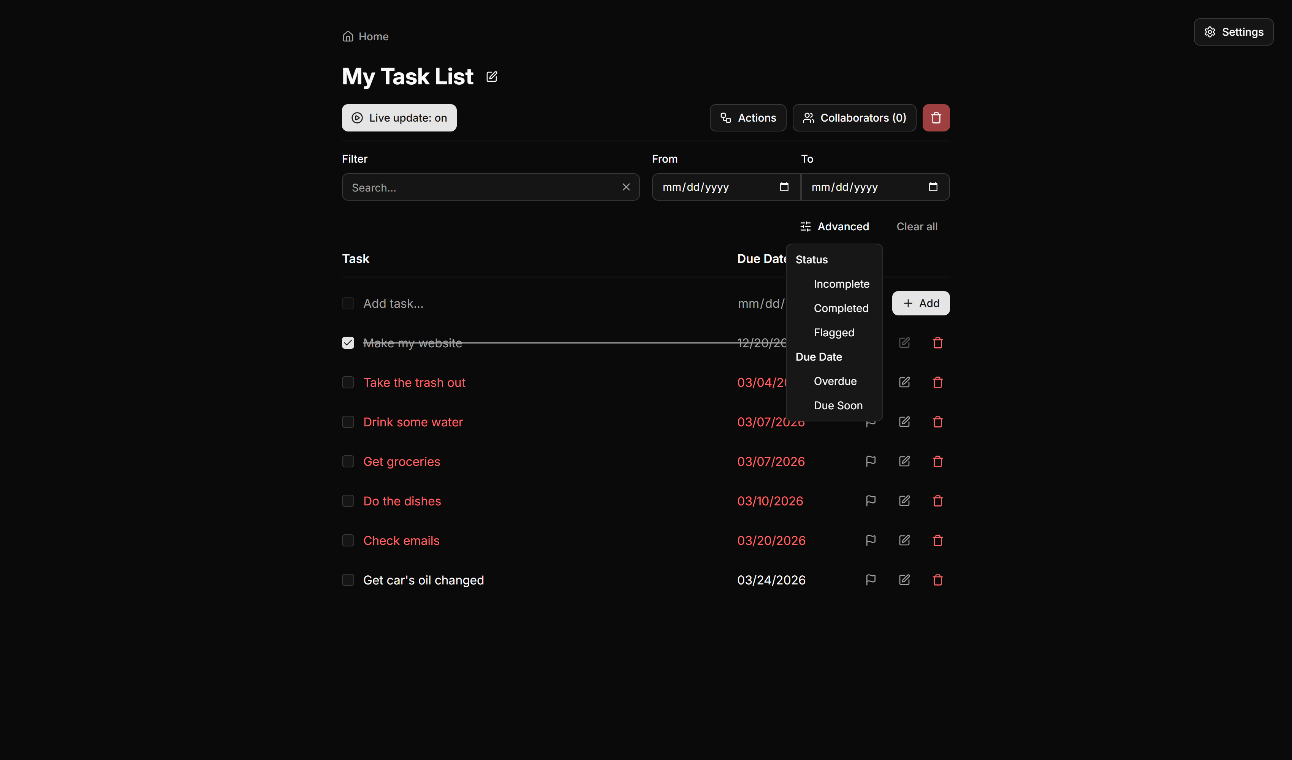Check the checkbox in the Add task row
This screenshot has height=760, width=1292.
(348, 303)
